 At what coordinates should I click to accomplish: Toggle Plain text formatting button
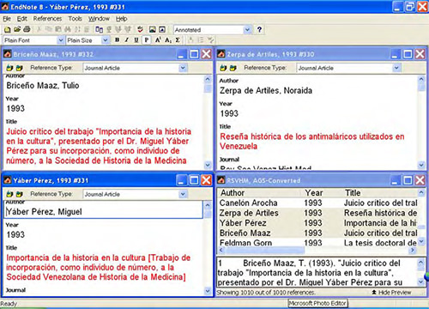coord(147,40)
